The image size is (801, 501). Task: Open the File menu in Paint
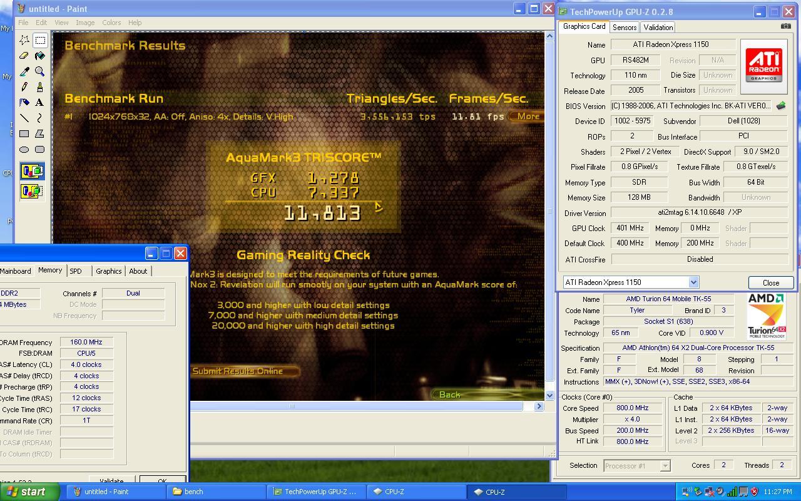coord(23,23)
